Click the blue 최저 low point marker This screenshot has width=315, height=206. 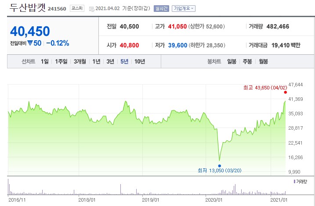[220, 166]
